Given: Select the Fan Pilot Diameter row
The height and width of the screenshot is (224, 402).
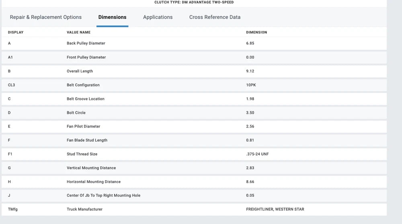Looking at the screenshot, I should click(x=84, y=127).
